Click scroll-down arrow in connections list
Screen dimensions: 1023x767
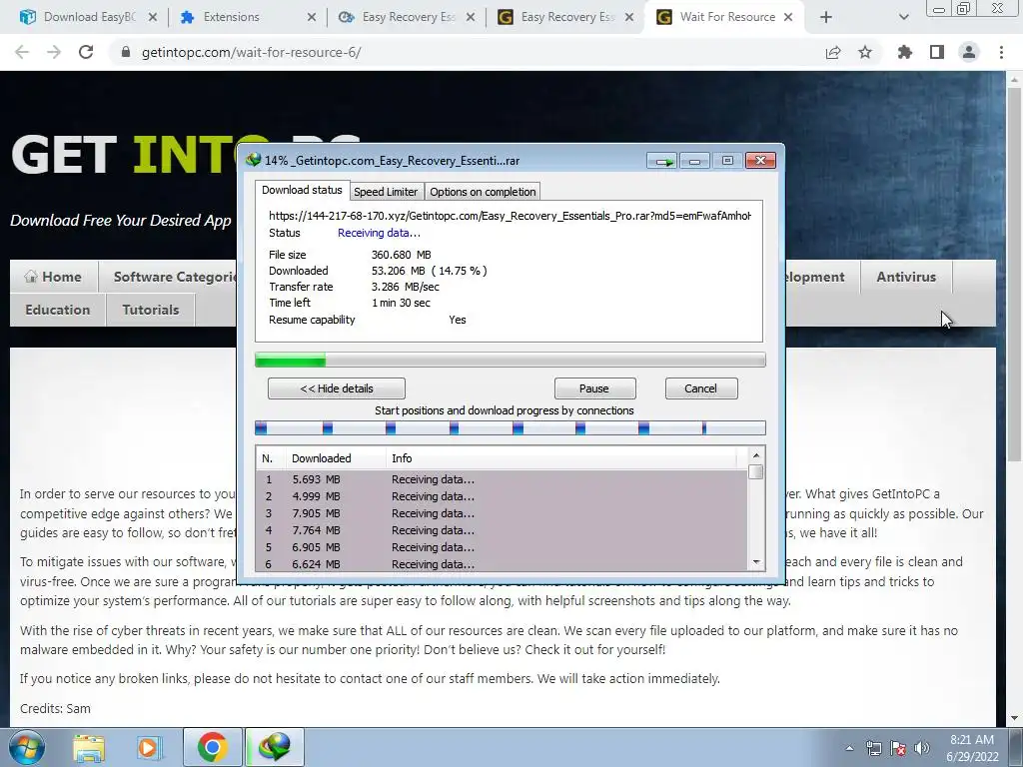(x=755, y=561)
